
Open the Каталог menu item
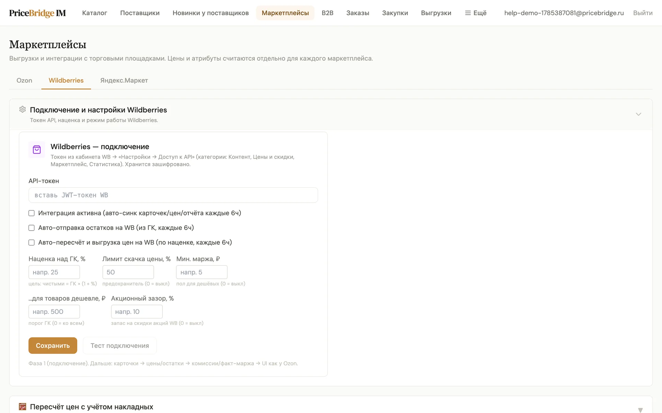pos(94,13)
